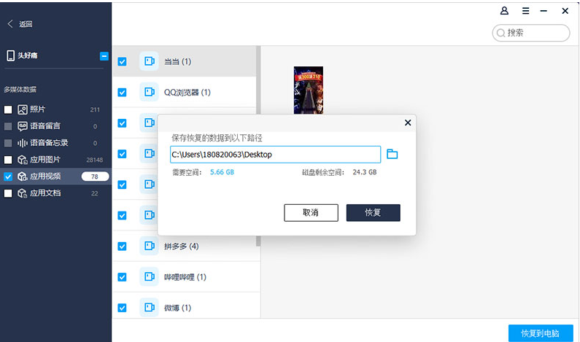Click the 微博 (1) row label
This screenshot has width=580, height=342.
177,308
